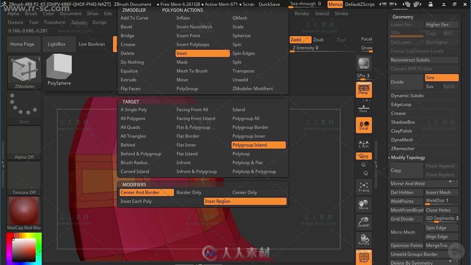This screenshot has height=265, width=471.
Task: Click the previous UI colors icon
Action: pos(383,4)
